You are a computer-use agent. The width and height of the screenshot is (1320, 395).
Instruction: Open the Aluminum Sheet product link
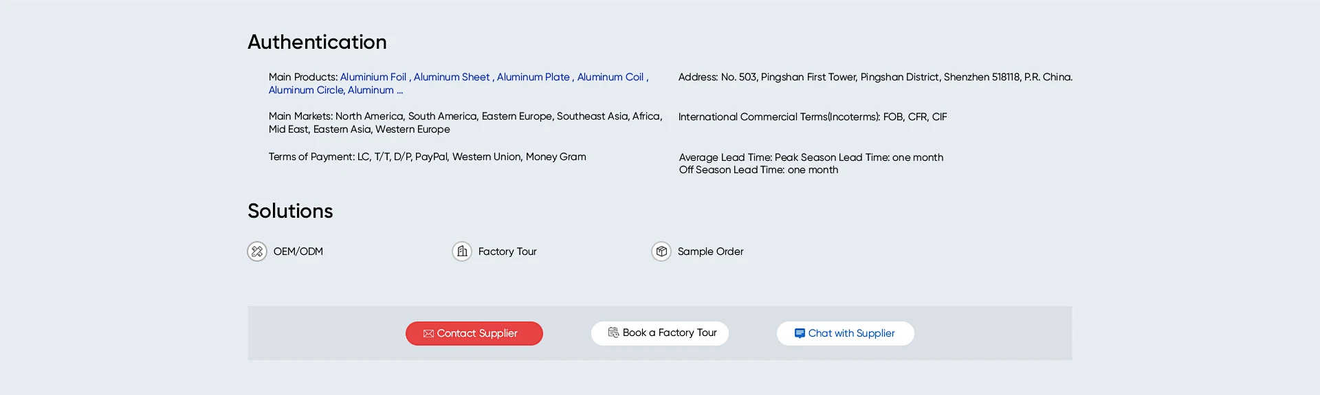pos(452,77)
